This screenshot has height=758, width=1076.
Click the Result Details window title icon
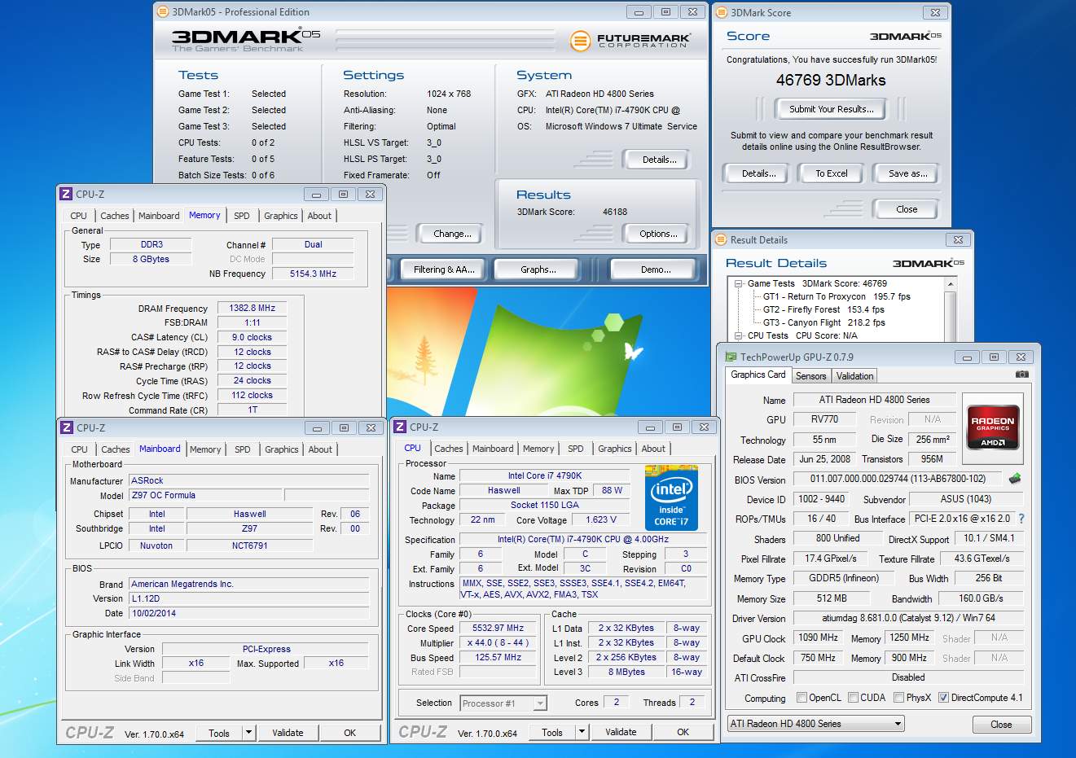pos(722,239)
